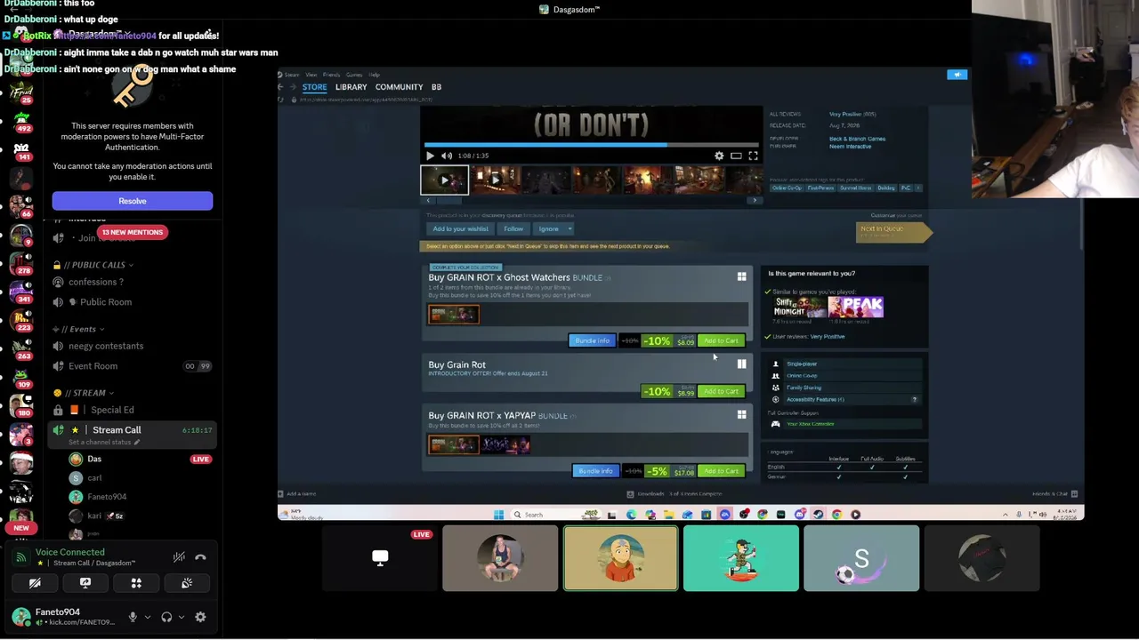Seek within the trailer progress bar
Screen dimensions: 1139x640
(x=592, y=144)
